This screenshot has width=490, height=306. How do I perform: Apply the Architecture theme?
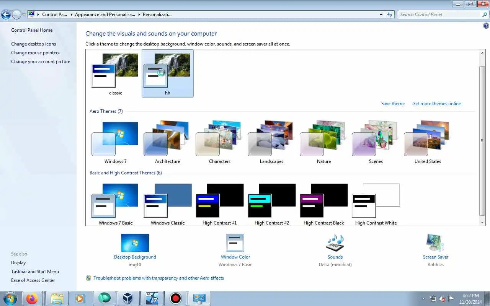point(167,143)
